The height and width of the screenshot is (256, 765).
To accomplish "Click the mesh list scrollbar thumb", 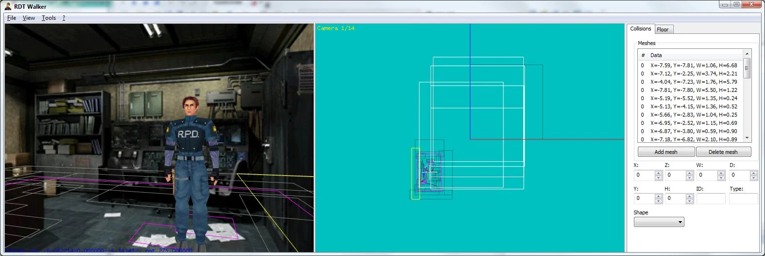I will click(x=747, y=68).
